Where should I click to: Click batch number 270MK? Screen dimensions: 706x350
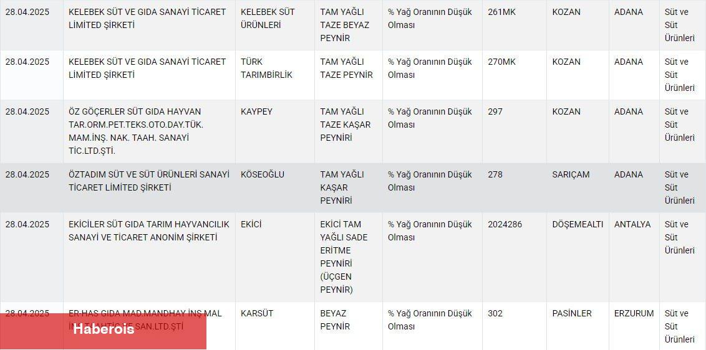pos(501,62)
